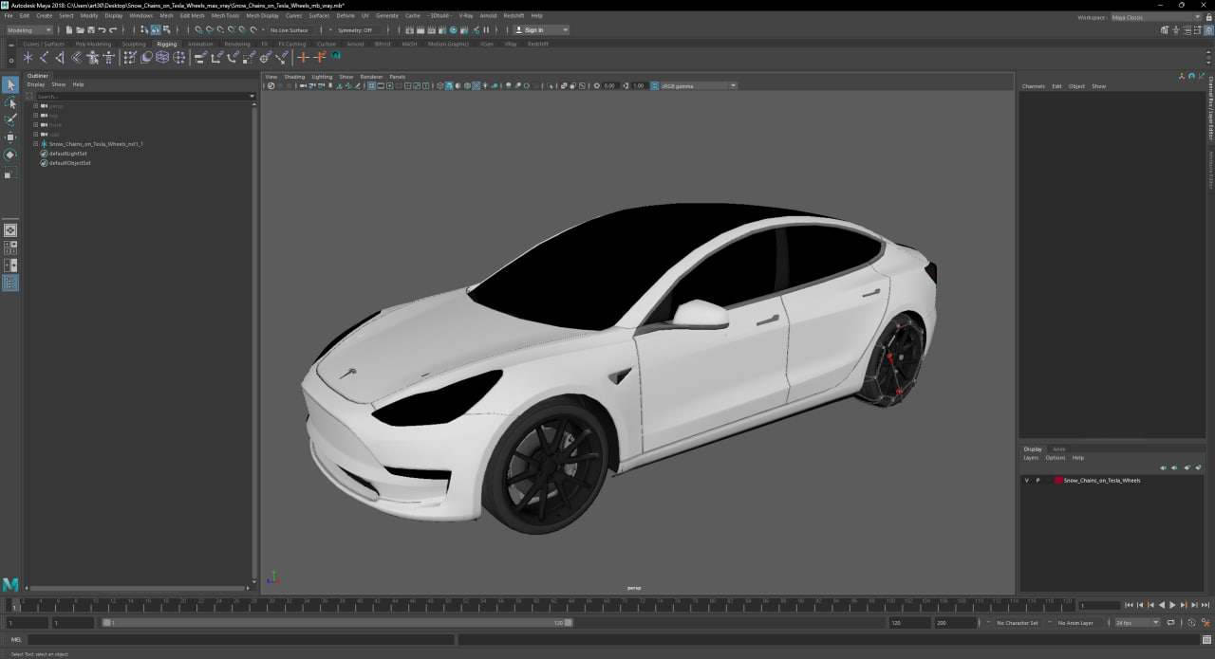Open Channels menu in Channel Box
The width and height of the screenshot is (1215, 659).
1034,86
